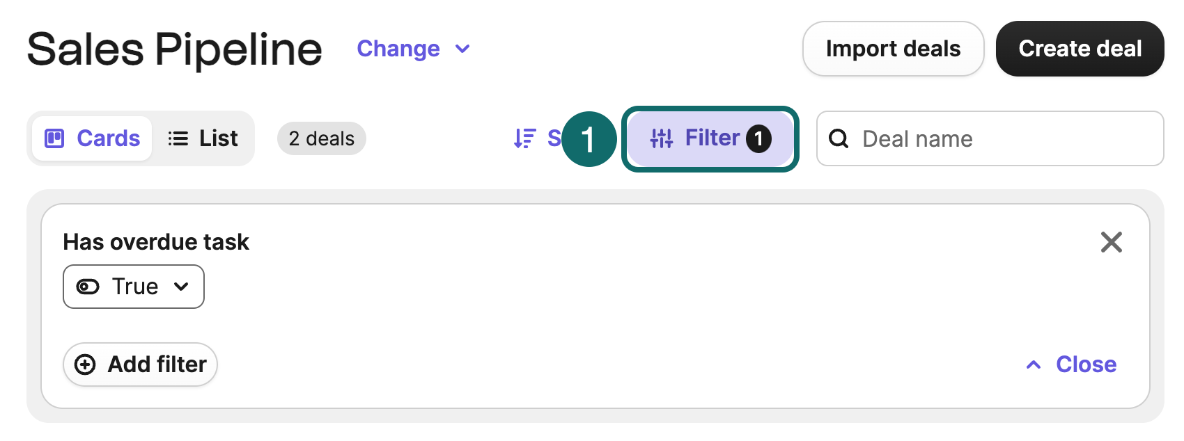The width and height of the screenshot is (1184, 441).
Task: Click Import deals
Action: (893, 48)
